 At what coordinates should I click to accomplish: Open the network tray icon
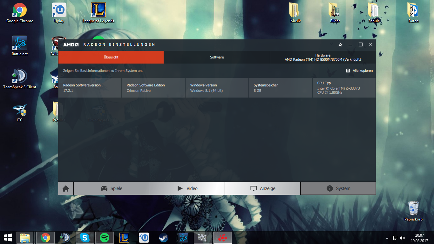[395, 238]
